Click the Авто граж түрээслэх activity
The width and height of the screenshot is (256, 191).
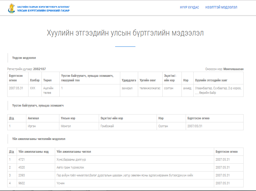pos(70,167)
